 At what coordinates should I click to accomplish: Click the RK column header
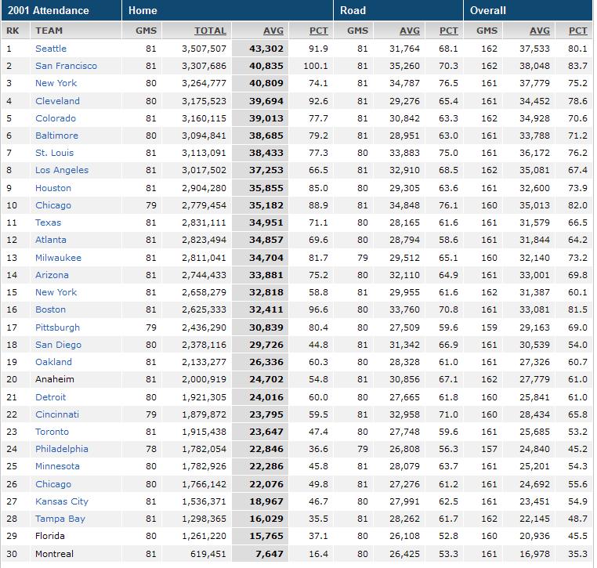[13, 31]
